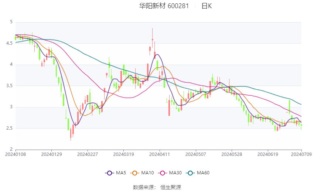Toggle the MA30 legend series
Screen dimensions: 314x191
pyautogui.click(x=170, y=173)
